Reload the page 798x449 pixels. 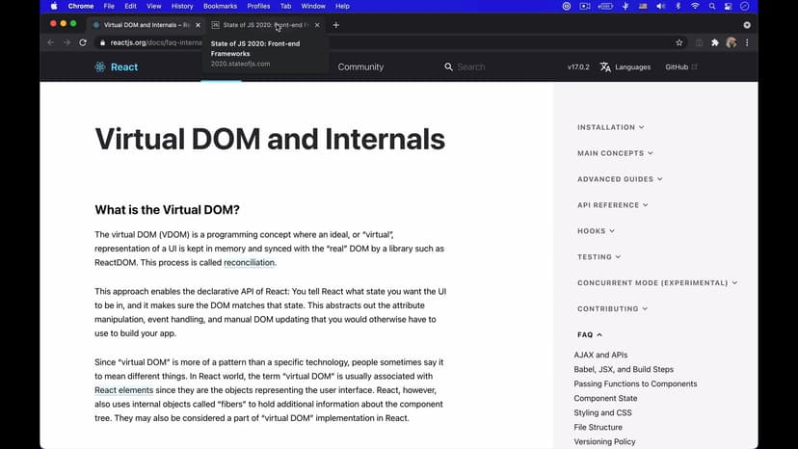pyautogui.click(x=83, y=43)
